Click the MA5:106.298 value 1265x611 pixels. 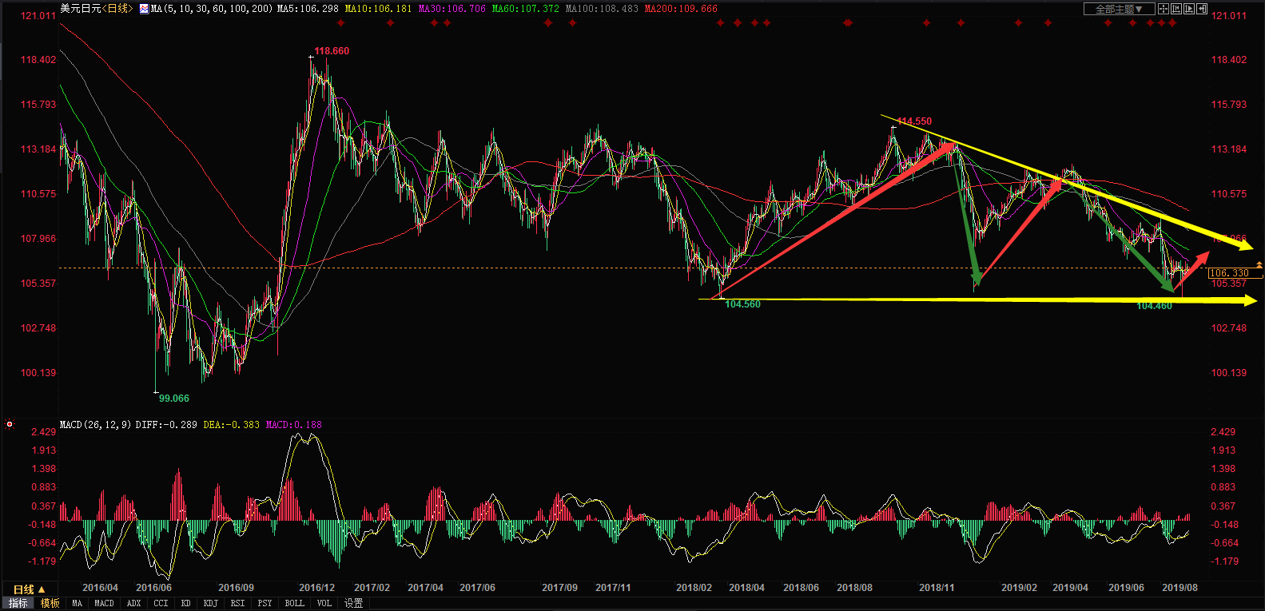(308, 9)
